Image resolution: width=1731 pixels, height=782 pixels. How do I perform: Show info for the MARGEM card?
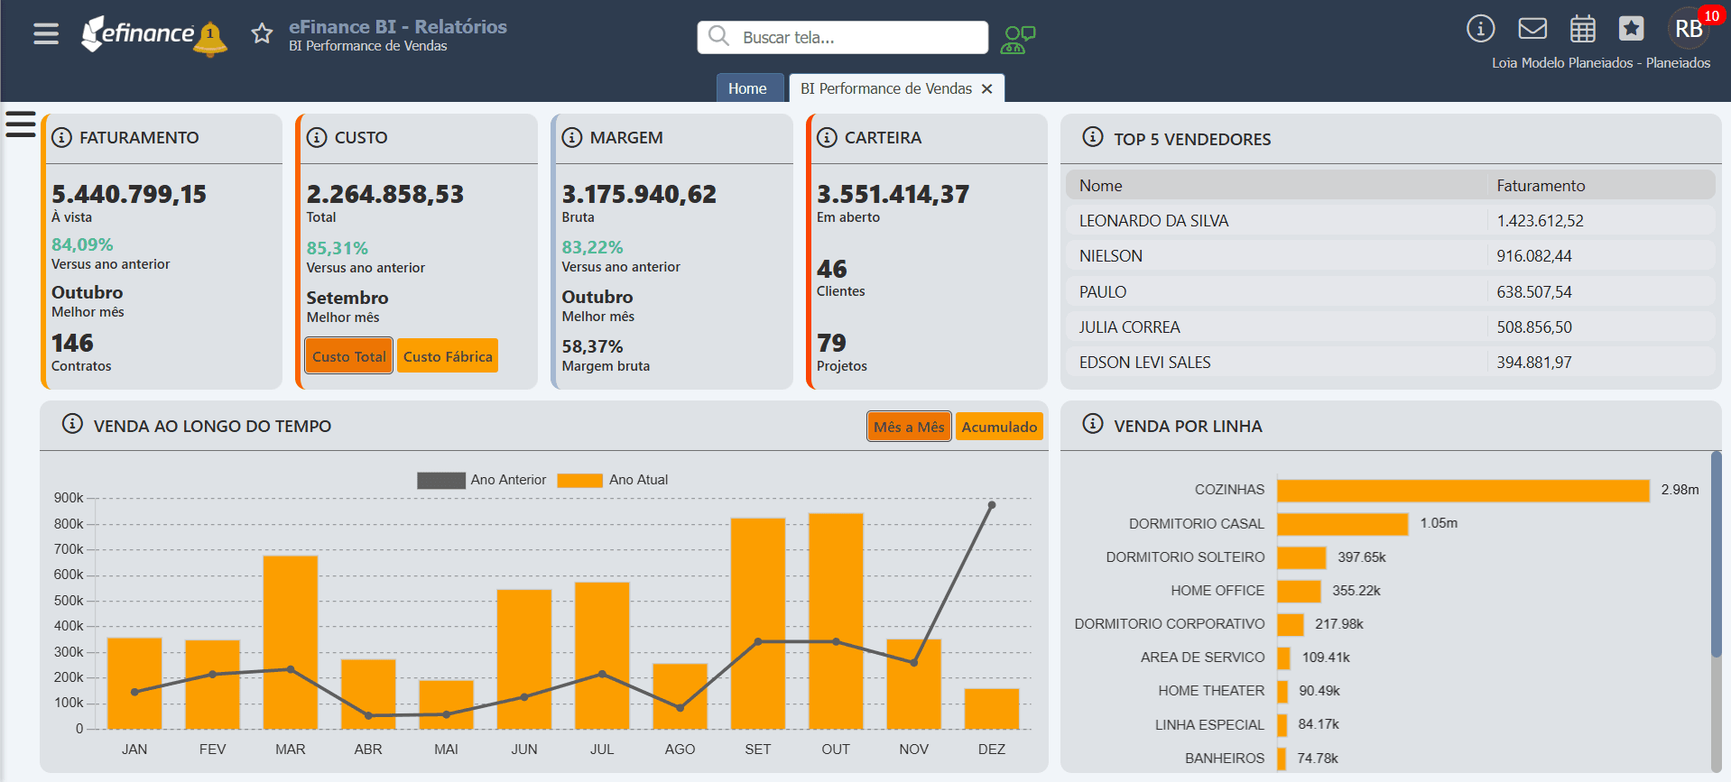tap(572, 138)
